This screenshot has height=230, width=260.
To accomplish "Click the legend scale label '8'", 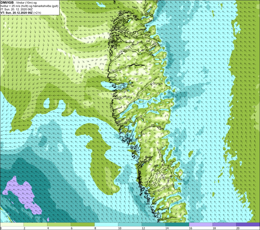I will point(95,228).
